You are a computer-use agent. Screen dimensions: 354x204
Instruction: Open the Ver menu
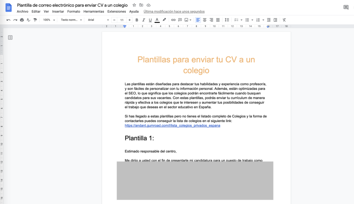(x=46, y=12)
